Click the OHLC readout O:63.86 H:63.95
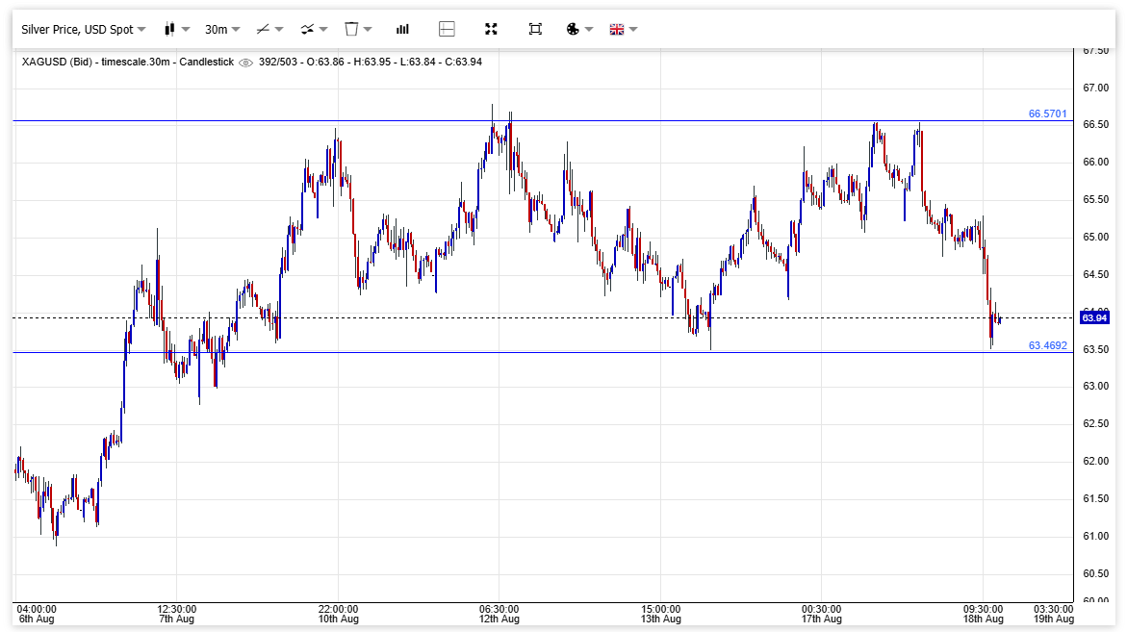This screenshot has height=632, width=1127. coord(371,62)
